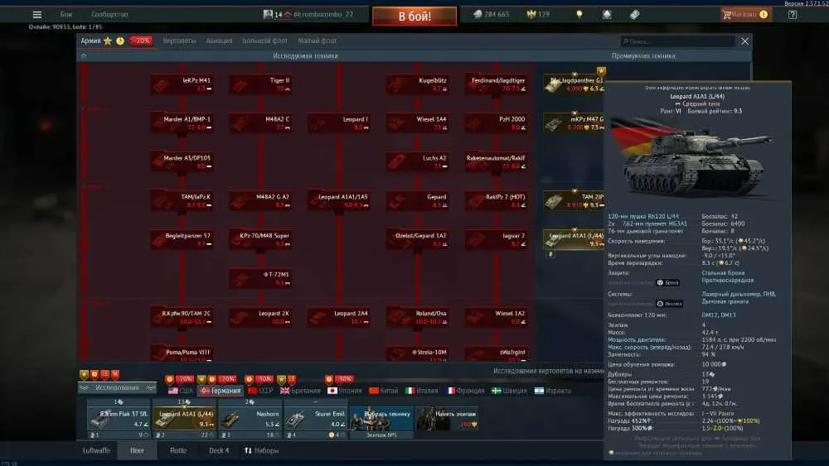Switch to the Армия tab
The width and height of the screenshot is (829, 466).
tap(90, 41)
